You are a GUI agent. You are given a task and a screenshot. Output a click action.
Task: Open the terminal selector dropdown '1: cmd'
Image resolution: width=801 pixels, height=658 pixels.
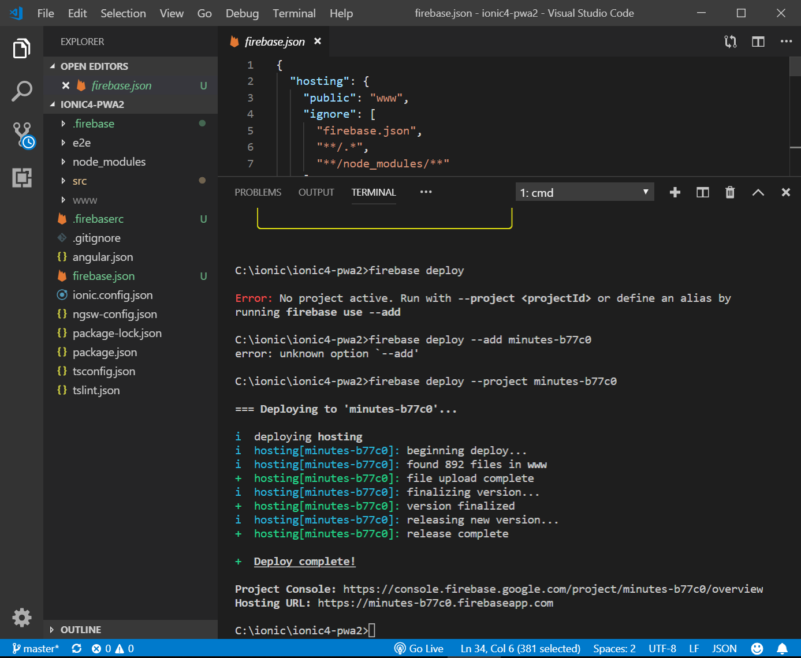[584, 193]
